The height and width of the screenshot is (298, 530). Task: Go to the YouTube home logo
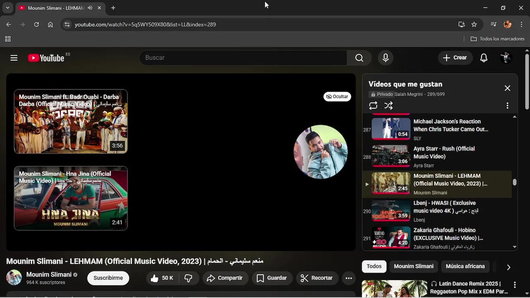pos(46,58)
